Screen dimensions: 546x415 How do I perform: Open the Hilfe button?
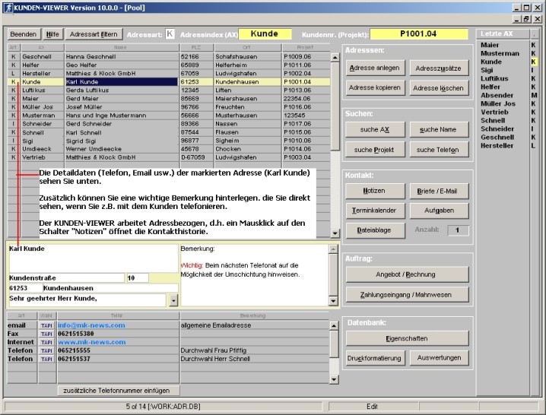pyautogui.click(x=52, y=34)
